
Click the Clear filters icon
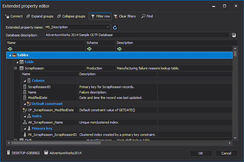[x=116, y=16]
